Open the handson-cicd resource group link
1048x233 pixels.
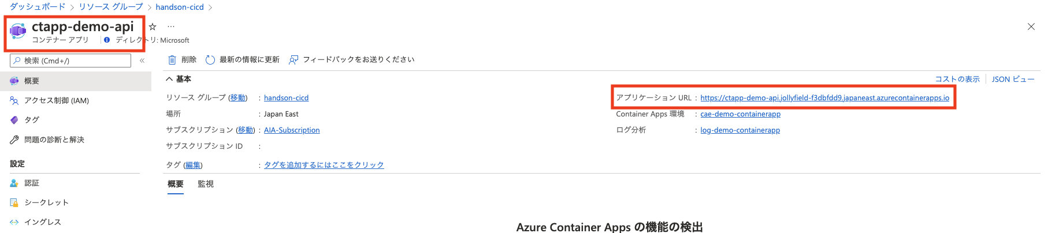pos(286,98)
